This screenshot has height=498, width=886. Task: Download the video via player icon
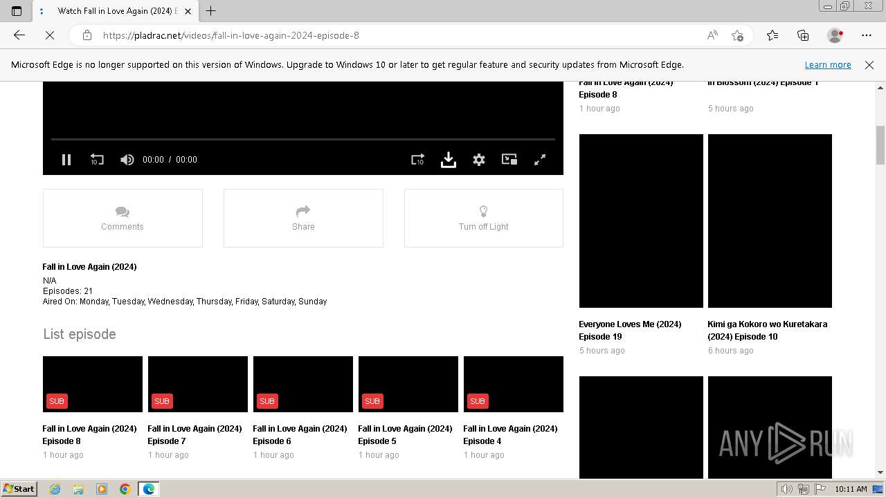tap(449, 160)
